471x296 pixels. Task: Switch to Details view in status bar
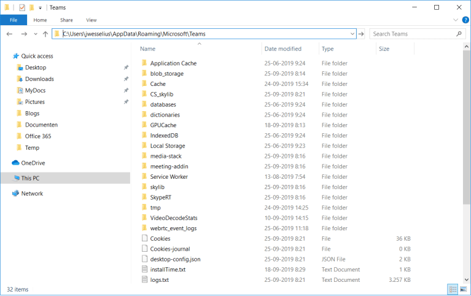click(453, 289)
